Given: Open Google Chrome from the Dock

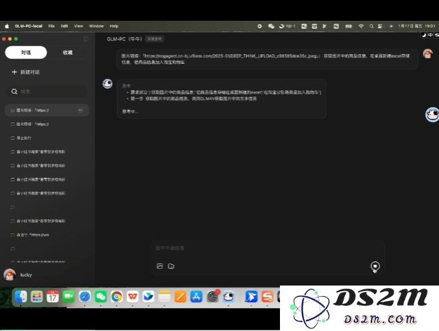Looking at the screenshot, I should pyautogui.click(x=116, y=296).
